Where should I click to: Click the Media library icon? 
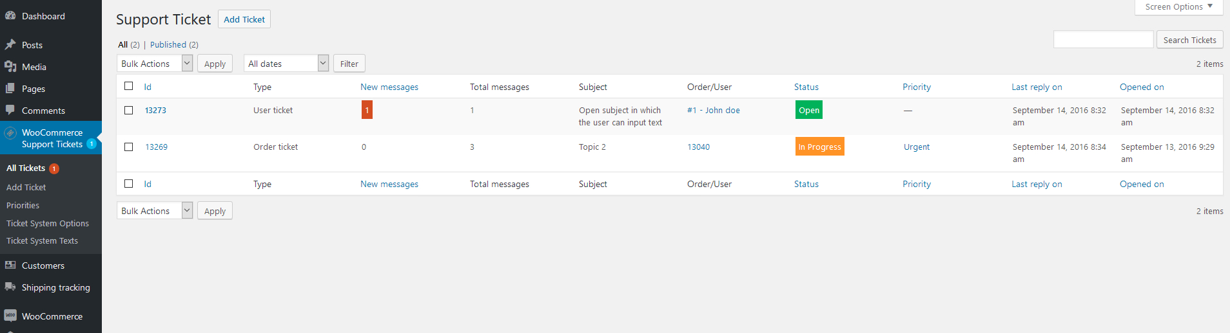coord(10,66)
